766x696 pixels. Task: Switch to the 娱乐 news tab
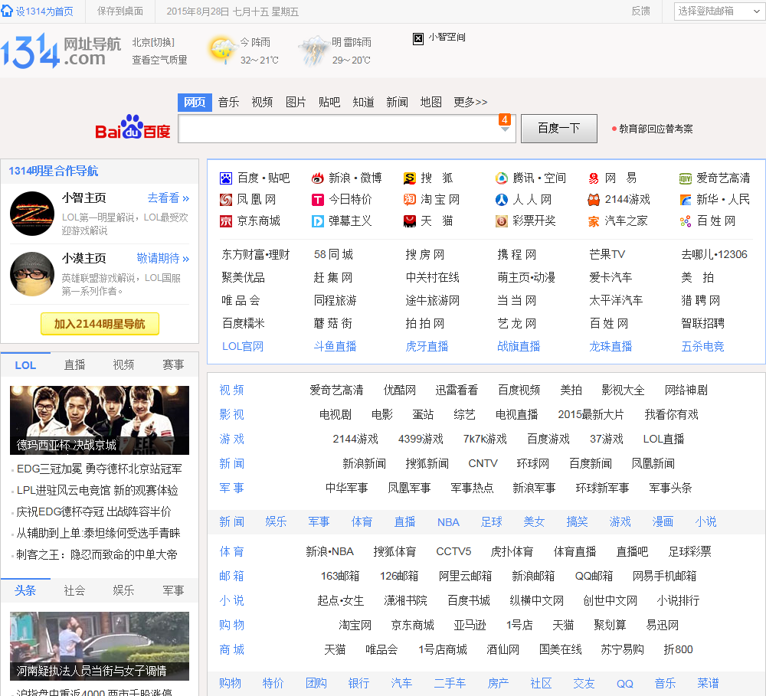123,590
